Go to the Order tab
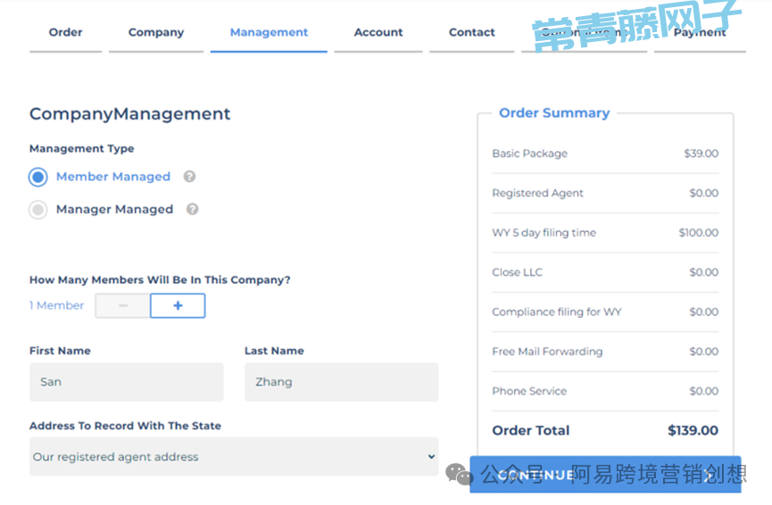772x505 pixels. coord(65,33)
